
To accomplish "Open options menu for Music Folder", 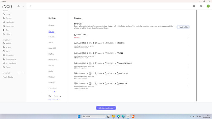I will (x=189, y=36).
